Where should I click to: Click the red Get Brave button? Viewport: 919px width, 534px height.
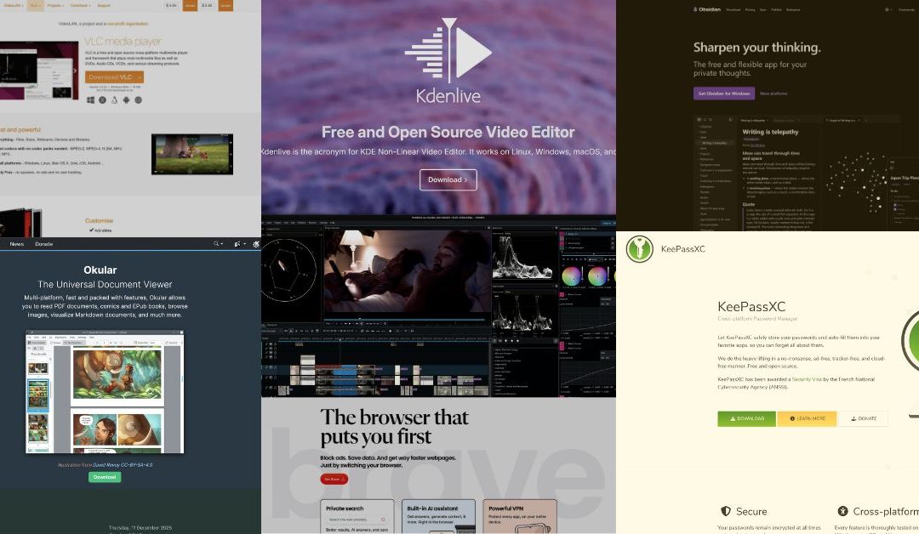tap(334, 479)
